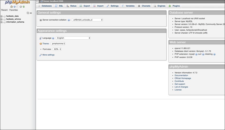The height and width of the screenshot is (130, 225).
Task: Click the Server localhost icon in breadcrumb
Action: 42,1
